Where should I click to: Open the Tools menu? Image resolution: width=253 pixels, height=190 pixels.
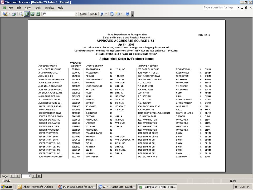point(37,8)
